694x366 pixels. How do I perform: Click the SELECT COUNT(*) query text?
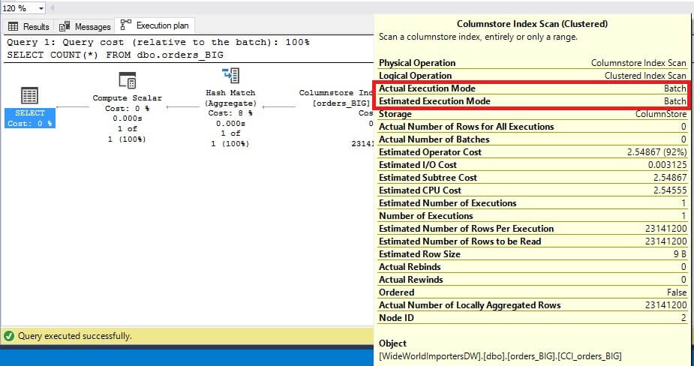pyautogui.click(x=115, y=55)
